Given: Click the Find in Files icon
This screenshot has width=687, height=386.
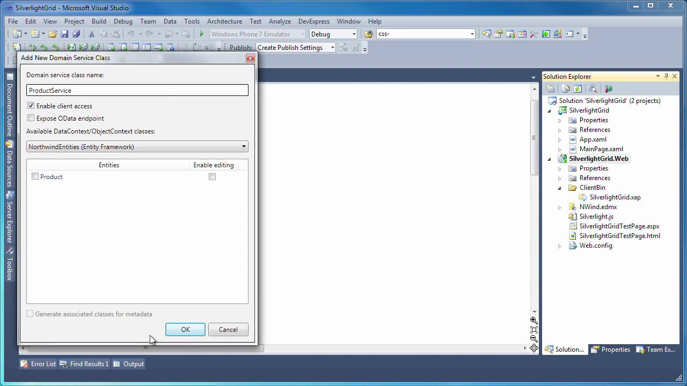Looking at the screenshot, I should coord(368,34).
